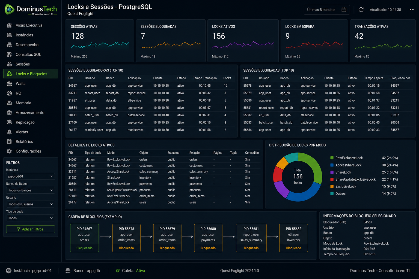The height and width of the screenshot is (279, 419).
Task: Select the PID 55680 payments chain node
Action: tap(208, 238)
